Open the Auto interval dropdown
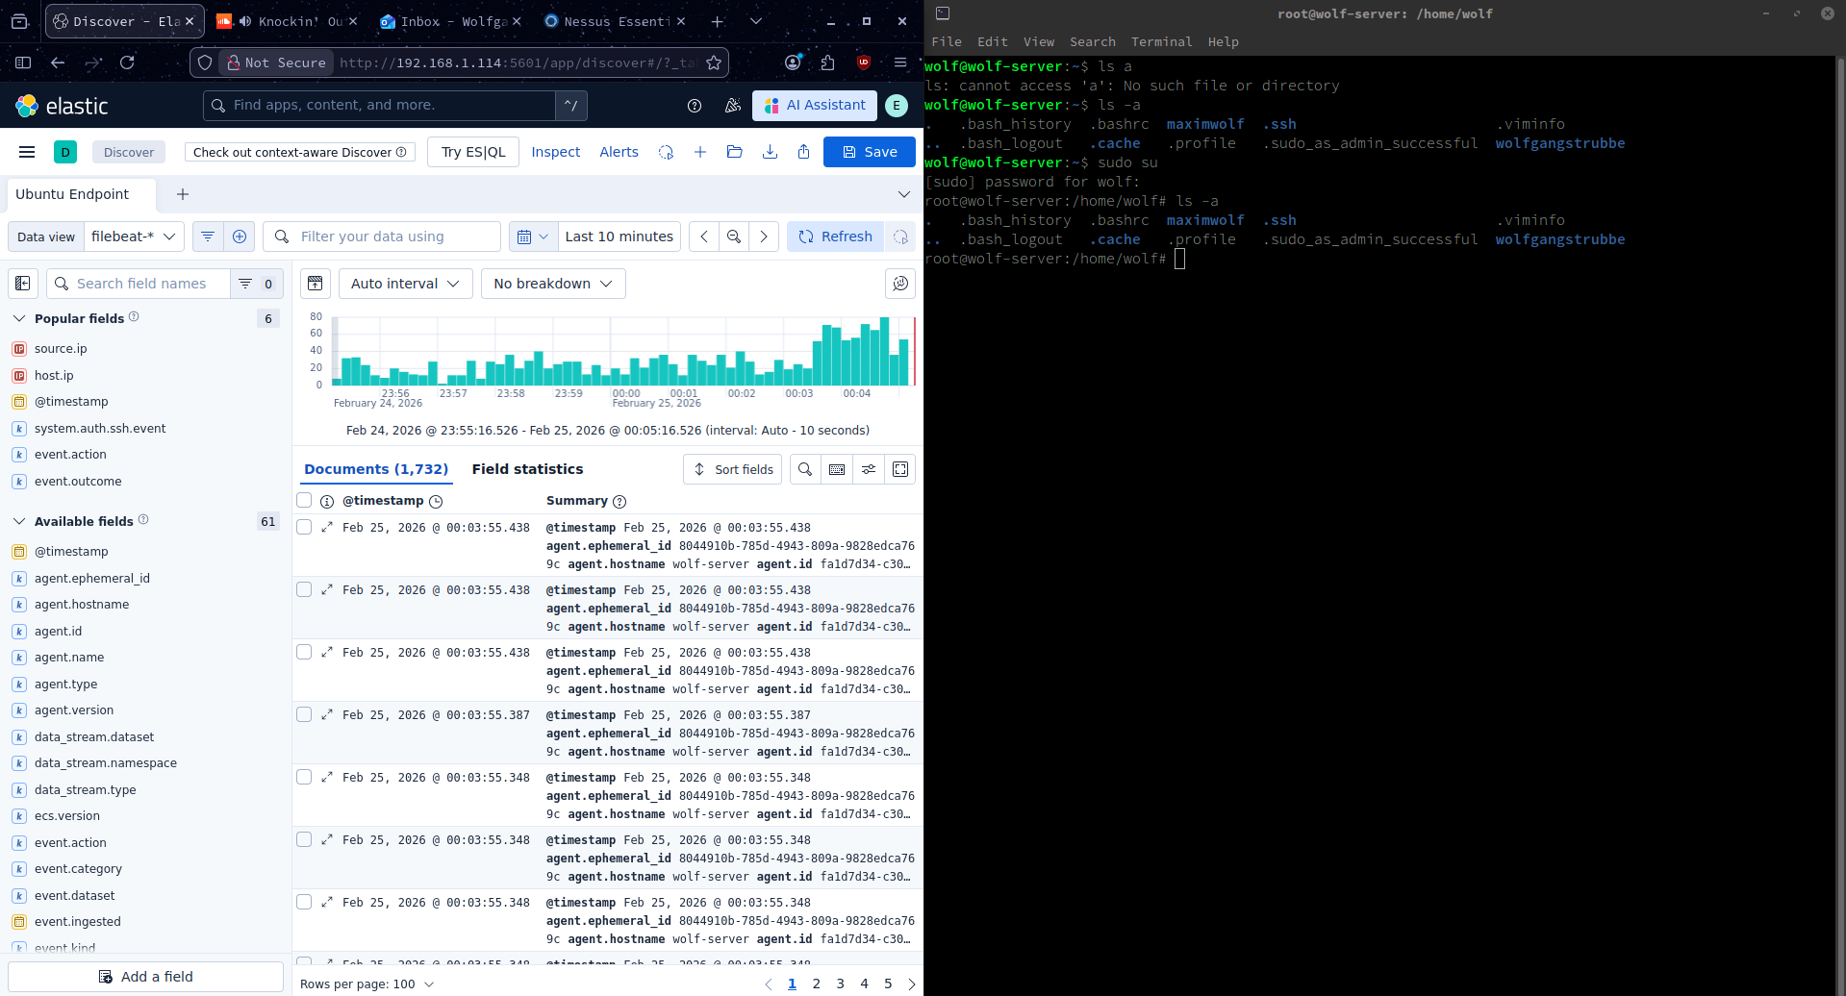 click(x=405, y=284)
